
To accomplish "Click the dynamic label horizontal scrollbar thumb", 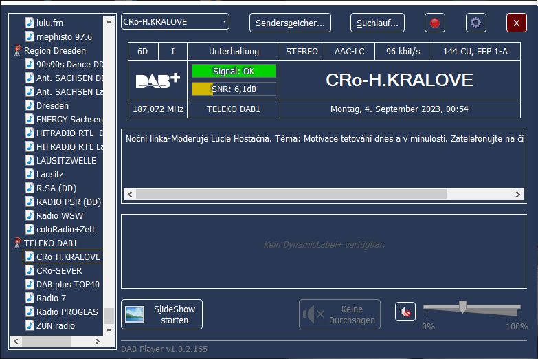I will click(291, 194).
